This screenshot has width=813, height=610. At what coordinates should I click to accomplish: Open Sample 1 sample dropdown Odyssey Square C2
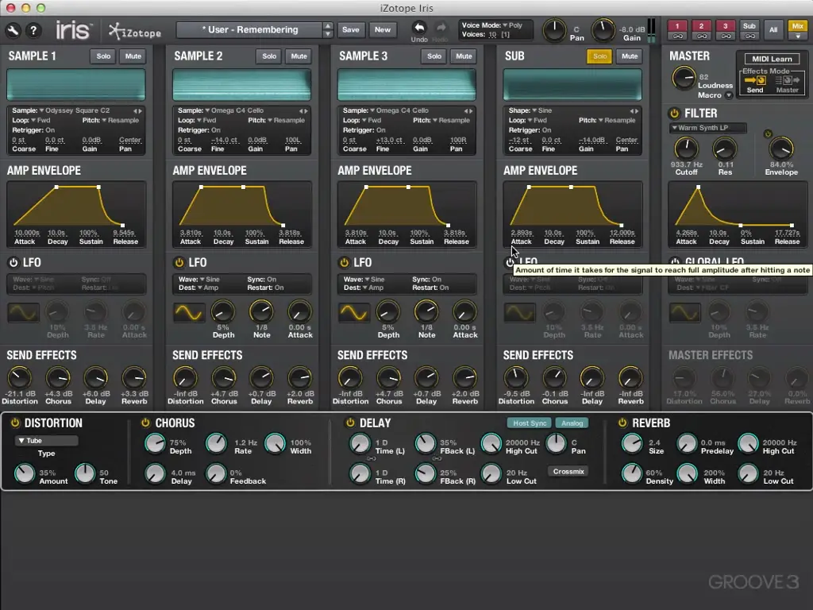click(74, 110)
